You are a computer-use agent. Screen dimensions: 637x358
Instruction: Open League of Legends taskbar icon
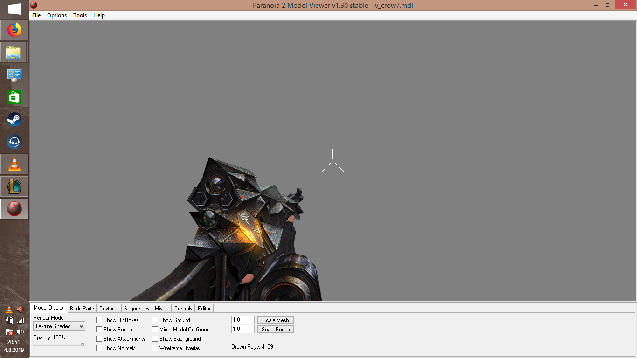(x=14, y=187)
